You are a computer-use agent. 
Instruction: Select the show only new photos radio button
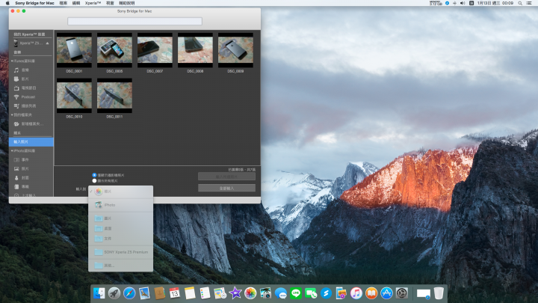point(94,175)
